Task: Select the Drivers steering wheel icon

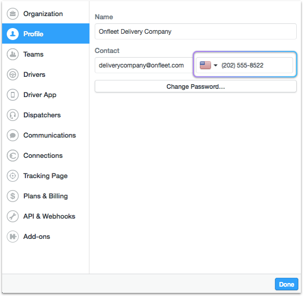Action: coord(13,75)
